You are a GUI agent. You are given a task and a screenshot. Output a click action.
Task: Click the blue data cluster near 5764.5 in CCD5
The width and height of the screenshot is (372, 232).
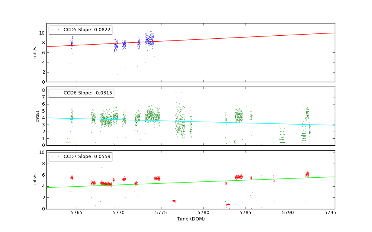pyautogui.click(x=72, y=43)
